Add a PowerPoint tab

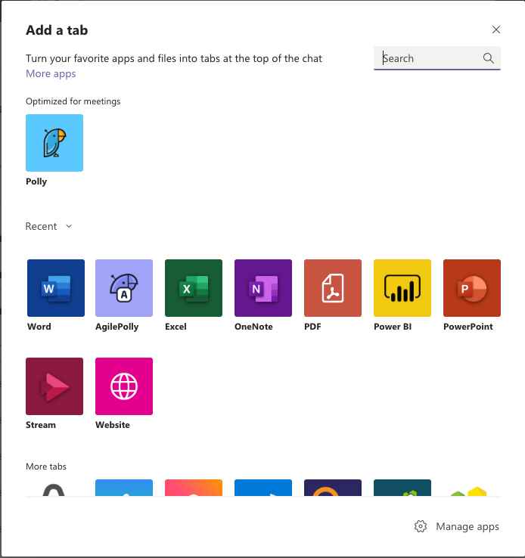click(x=472, y=288)
